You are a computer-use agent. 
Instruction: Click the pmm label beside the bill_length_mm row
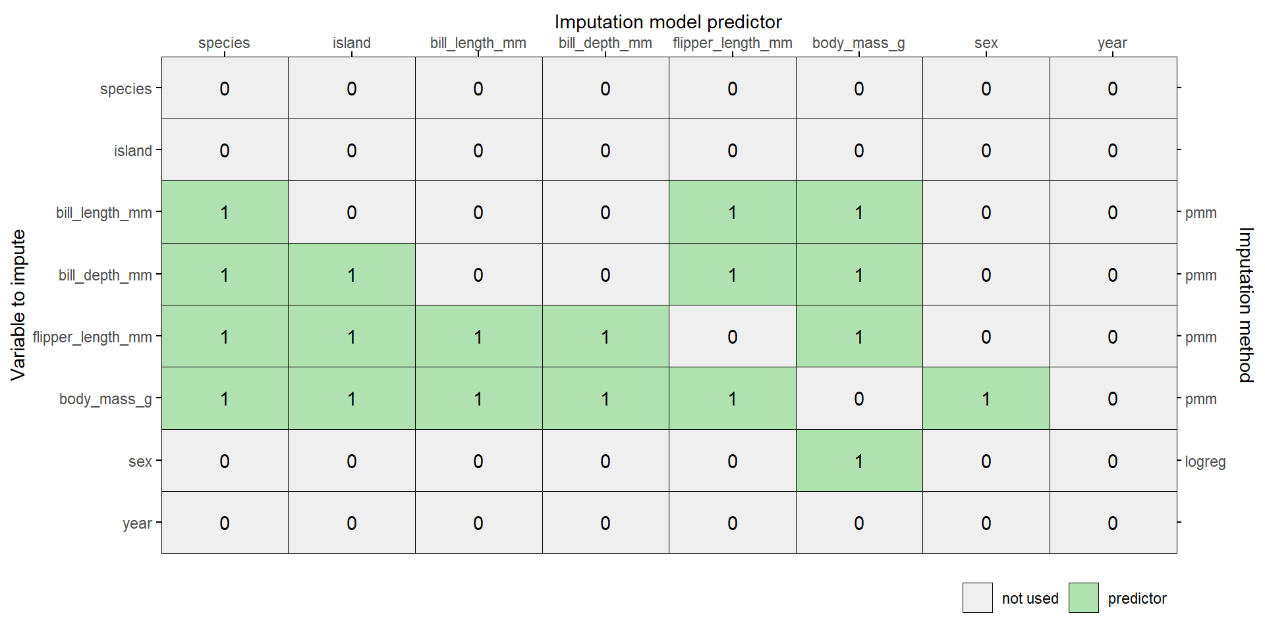[1200, 213]
